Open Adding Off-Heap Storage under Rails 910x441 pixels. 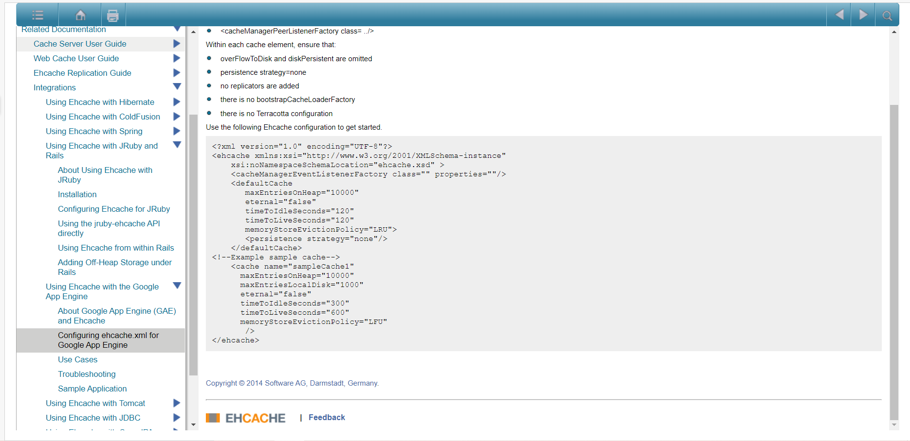pyautogui.click(x=115, y=267)
